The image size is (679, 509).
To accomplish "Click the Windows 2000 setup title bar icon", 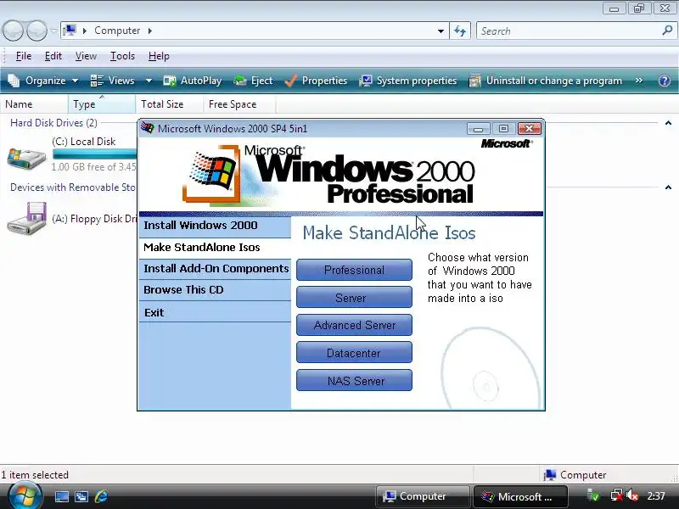I will [x=148, y=128].
